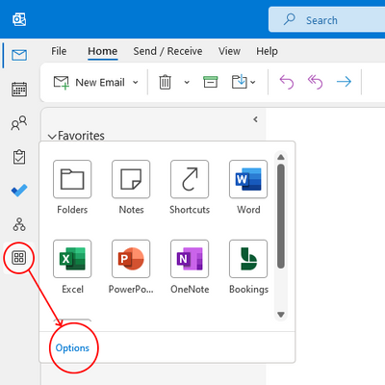385x385 pixels.
Task: Switch to the Send / Receive tab
Action: click(x=167, y=51)
